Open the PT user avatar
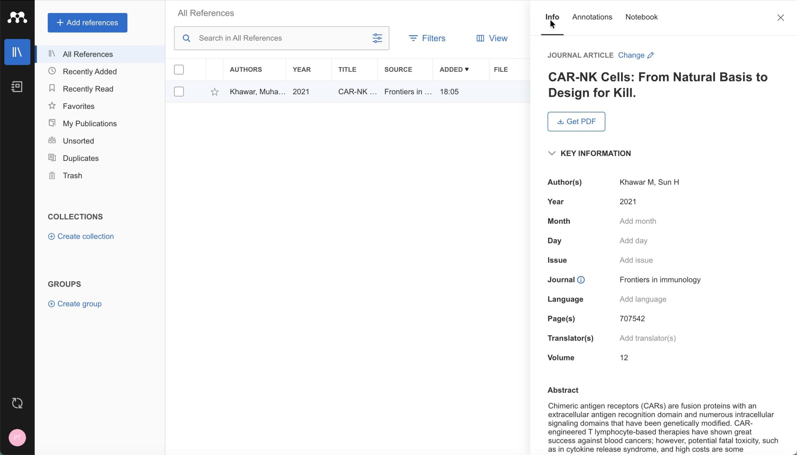This screenshot has width=797, height=455. (17, 438)
